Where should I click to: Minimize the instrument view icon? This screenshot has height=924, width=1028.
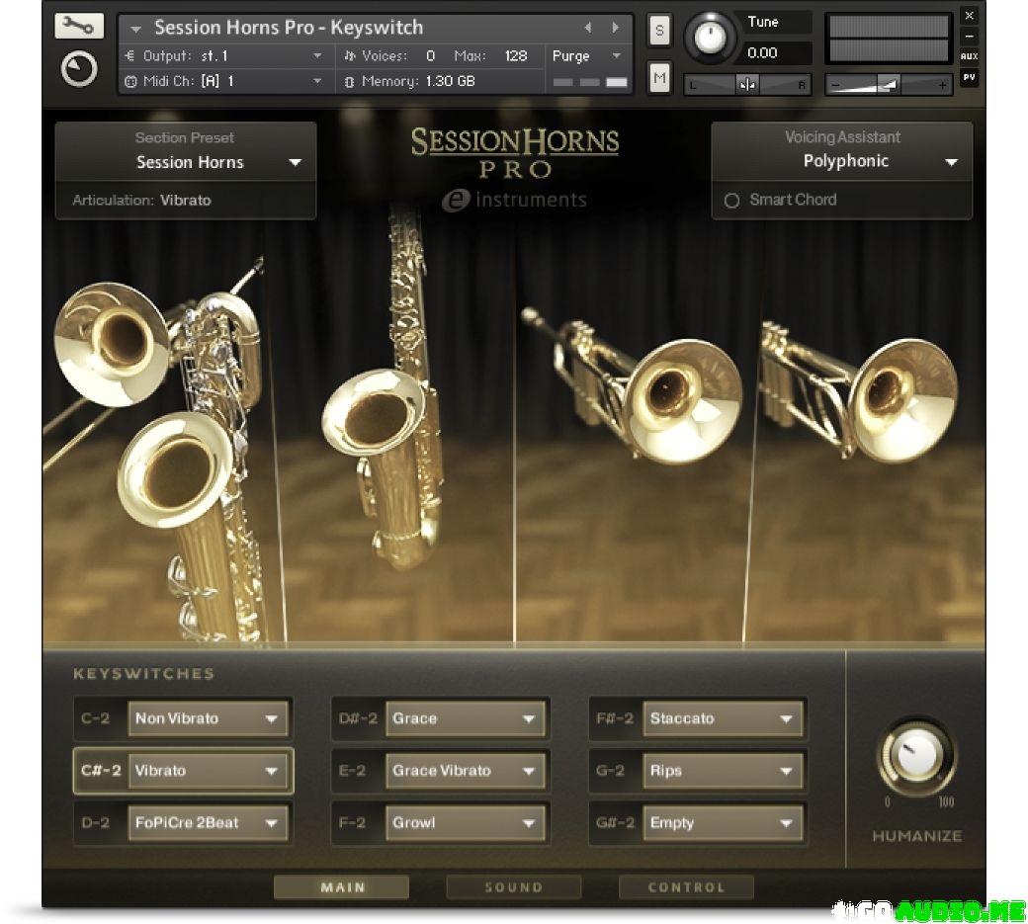(969, 36)
